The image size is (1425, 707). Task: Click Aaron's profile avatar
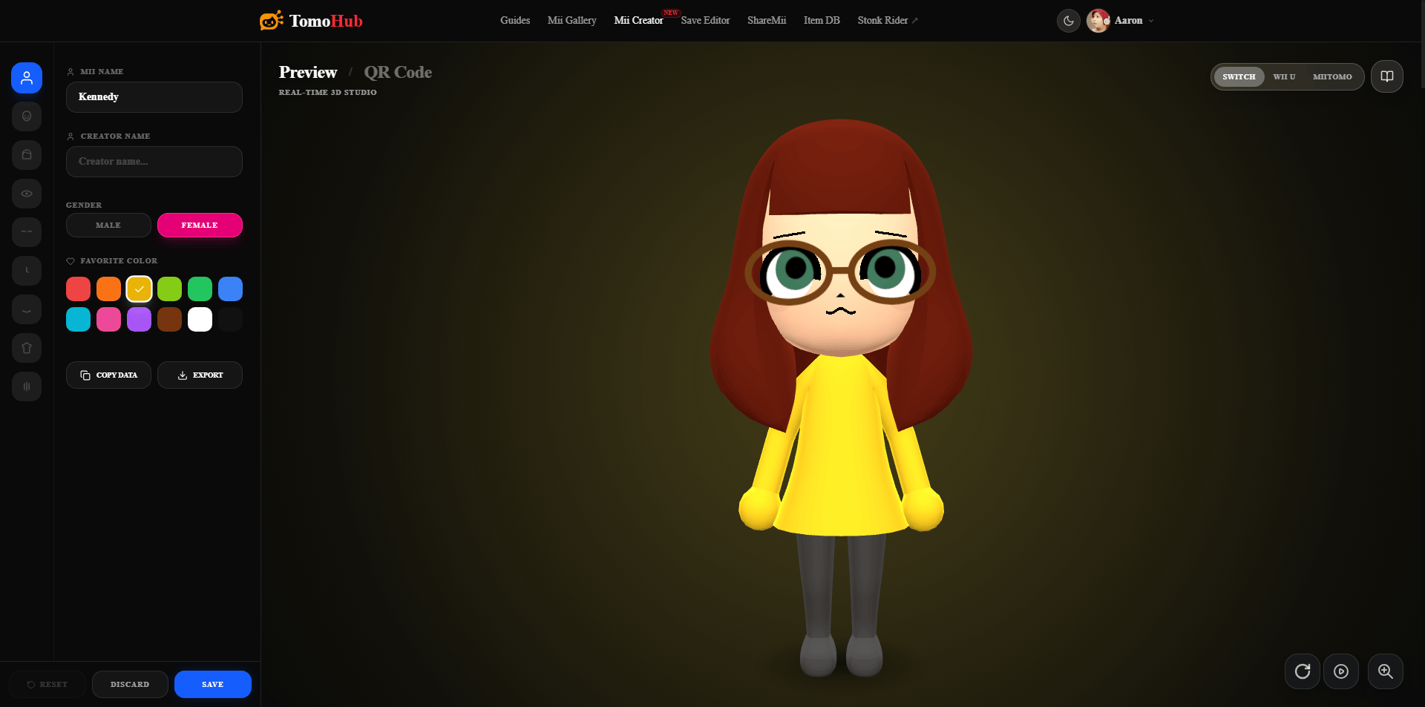[x=1098, y=21]
